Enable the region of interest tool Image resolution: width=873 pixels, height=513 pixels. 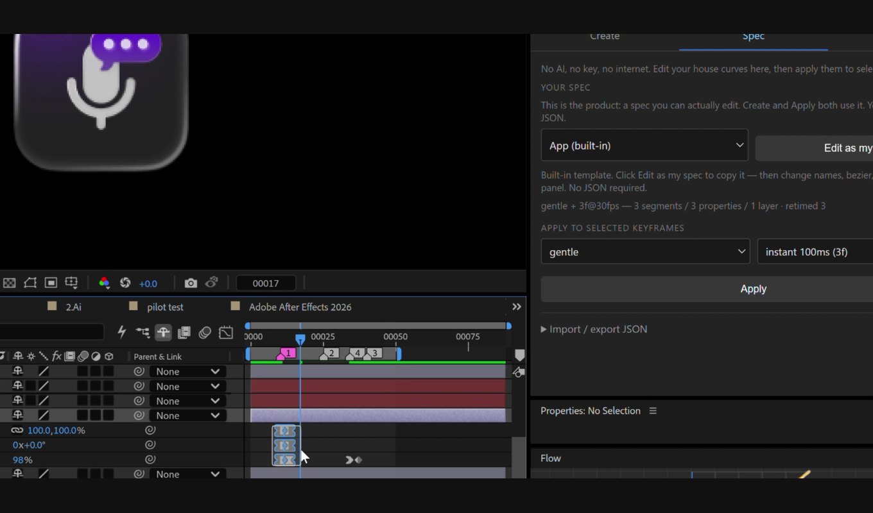point(51,283)
